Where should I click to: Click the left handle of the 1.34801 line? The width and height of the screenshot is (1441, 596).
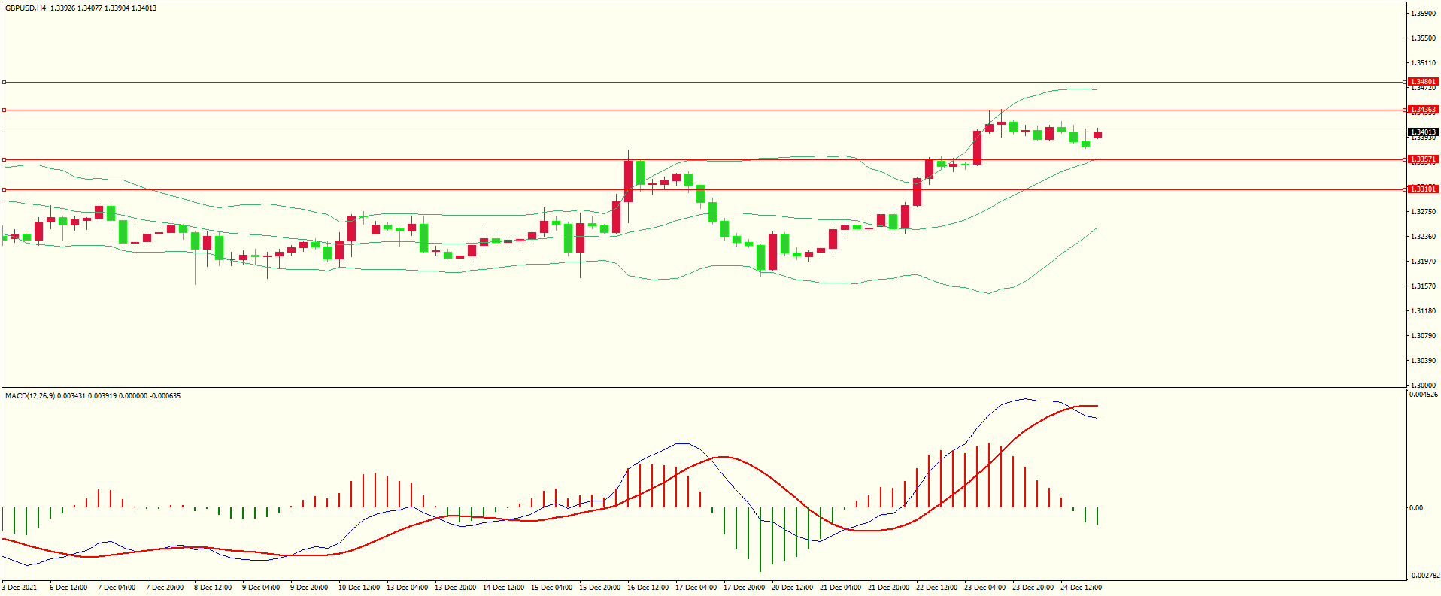[x=4, y=82]
